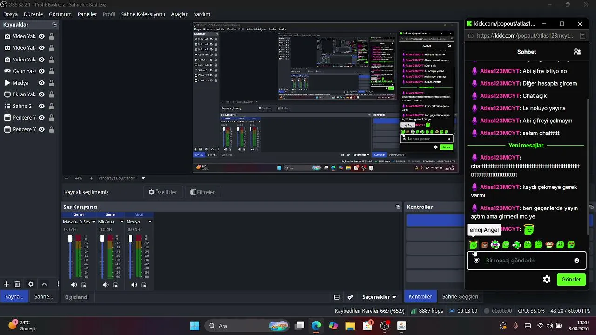Click the chat message input field
Image resolution: width=596 pixels, height=335 pixels.
click(x=527, y=261)
